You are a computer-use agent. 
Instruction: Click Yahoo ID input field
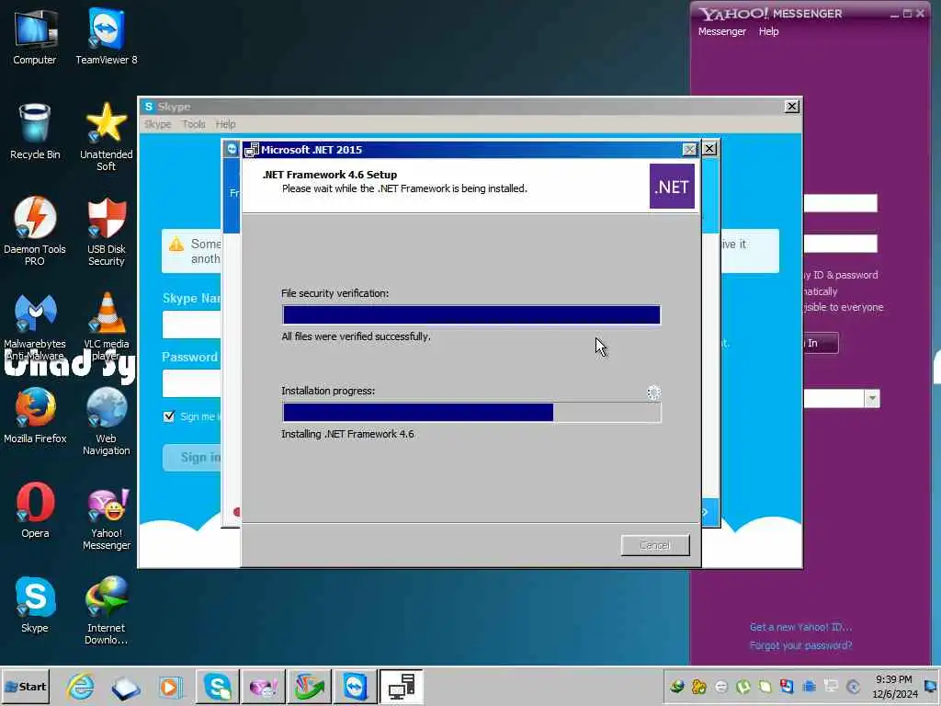click(840, 203)
